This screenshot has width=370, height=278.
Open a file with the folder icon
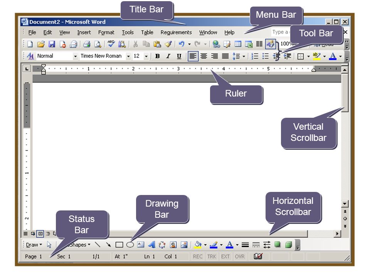coord(41,44)
